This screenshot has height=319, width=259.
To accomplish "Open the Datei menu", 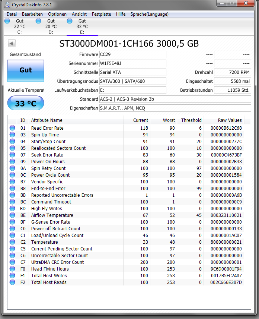I will (12, 14).
